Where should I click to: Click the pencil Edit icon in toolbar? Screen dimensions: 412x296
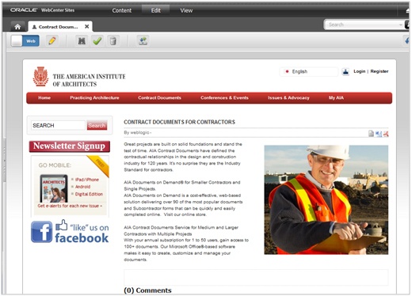(x=52, y=41)
